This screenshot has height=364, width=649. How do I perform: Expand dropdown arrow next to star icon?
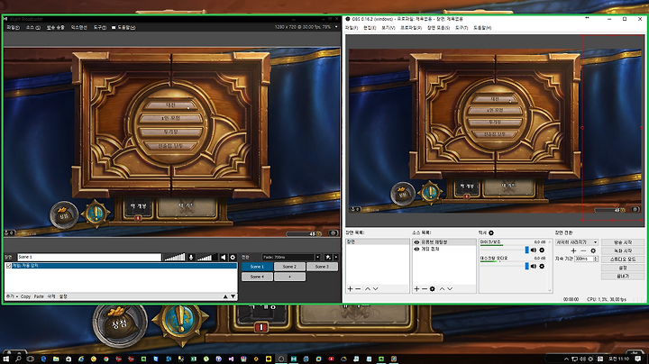pos(335,258)
